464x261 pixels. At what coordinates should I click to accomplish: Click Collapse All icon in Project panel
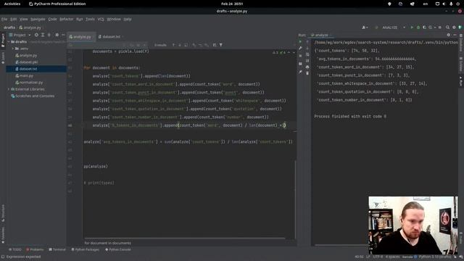point(49,35)
